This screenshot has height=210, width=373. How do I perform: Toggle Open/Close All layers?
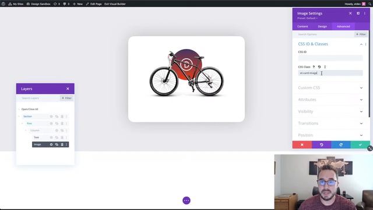30,109
